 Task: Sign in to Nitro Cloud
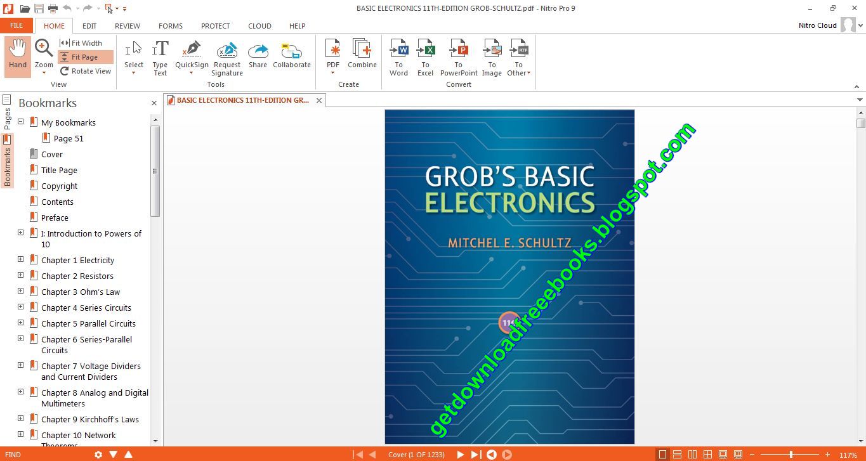pos(818,25)
